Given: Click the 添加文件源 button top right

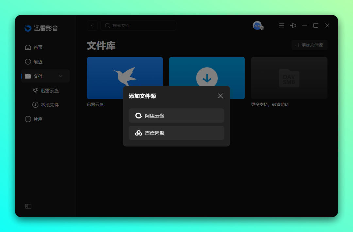Looking at the screenshot, I should [x=309, y=45].
